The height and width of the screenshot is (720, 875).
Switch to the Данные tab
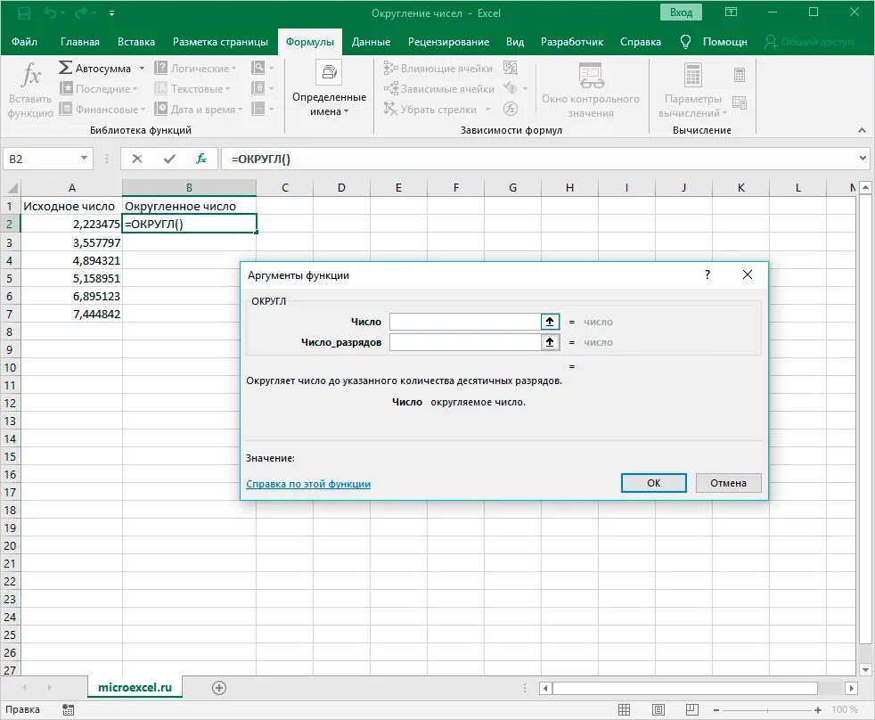click(x=371, y=42)
